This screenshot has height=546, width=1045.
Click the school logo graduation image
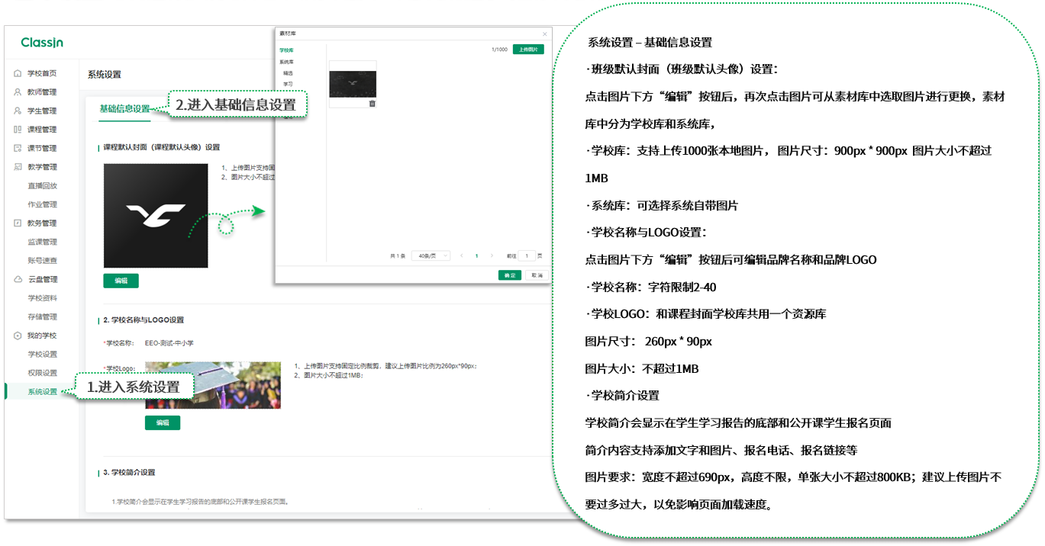[212, 385]
